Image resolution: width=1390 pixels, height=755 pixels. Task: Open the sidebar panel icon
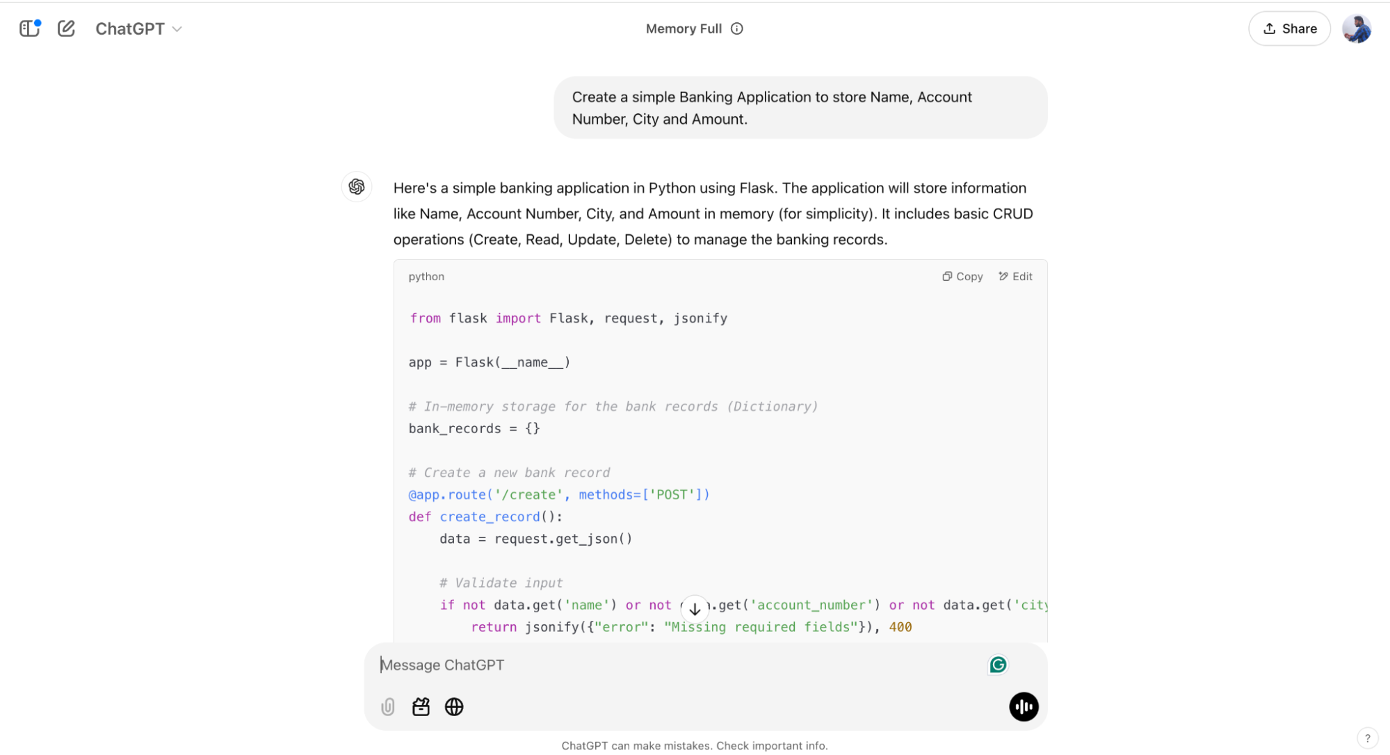tap(30, 29)
